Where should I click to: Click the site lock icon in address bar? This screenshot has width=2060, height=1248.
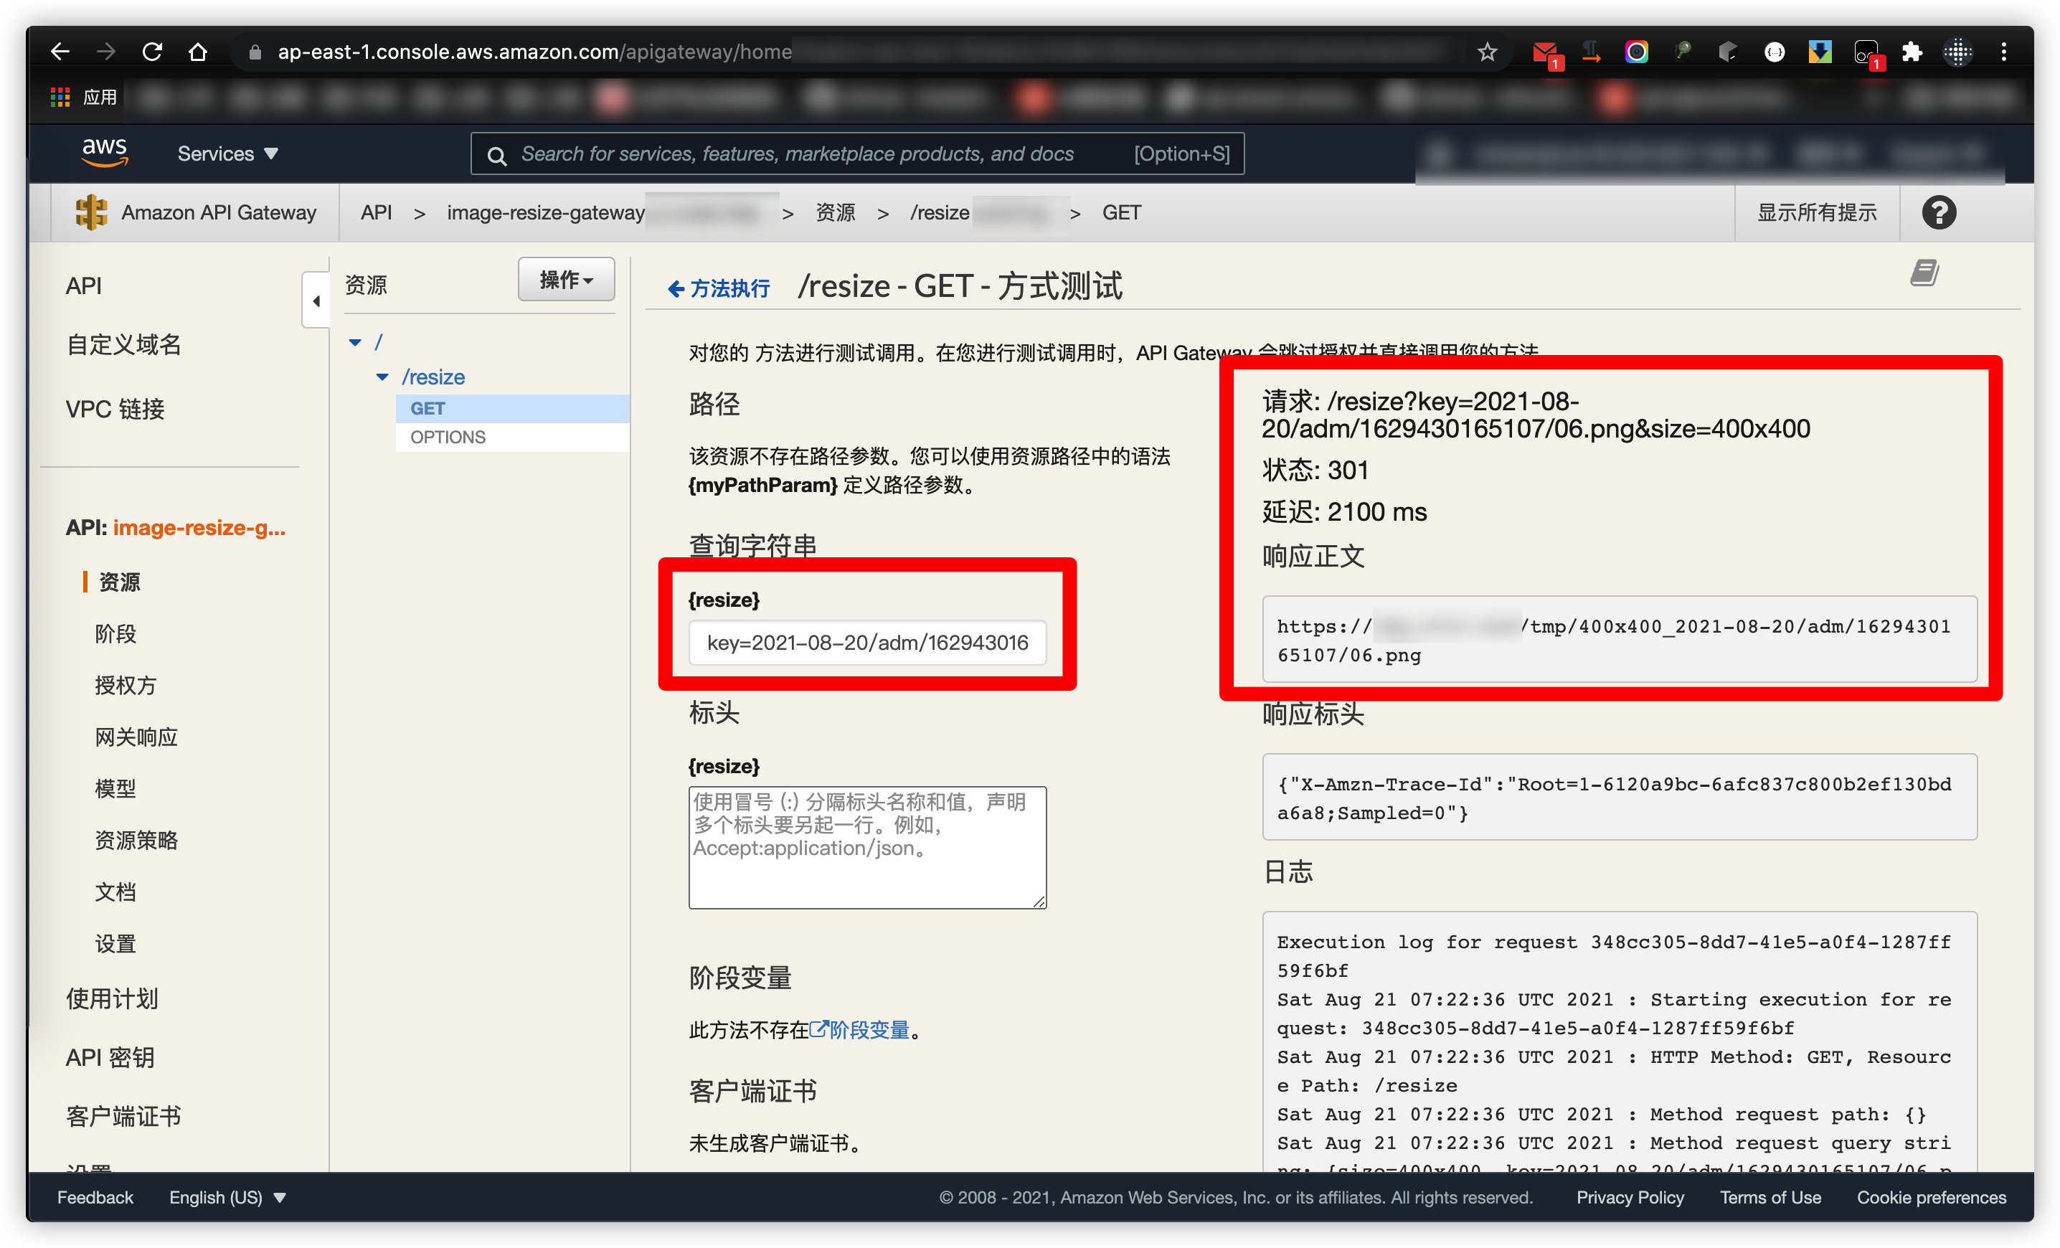(255, 52)
